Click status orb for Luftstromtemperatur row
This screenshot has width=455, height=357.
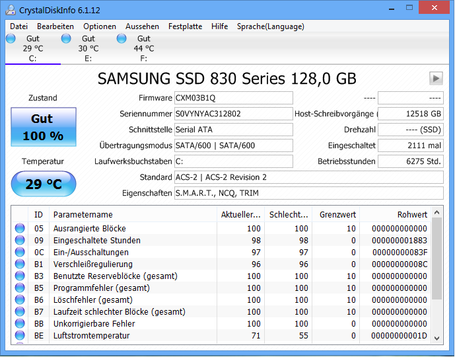20,335
